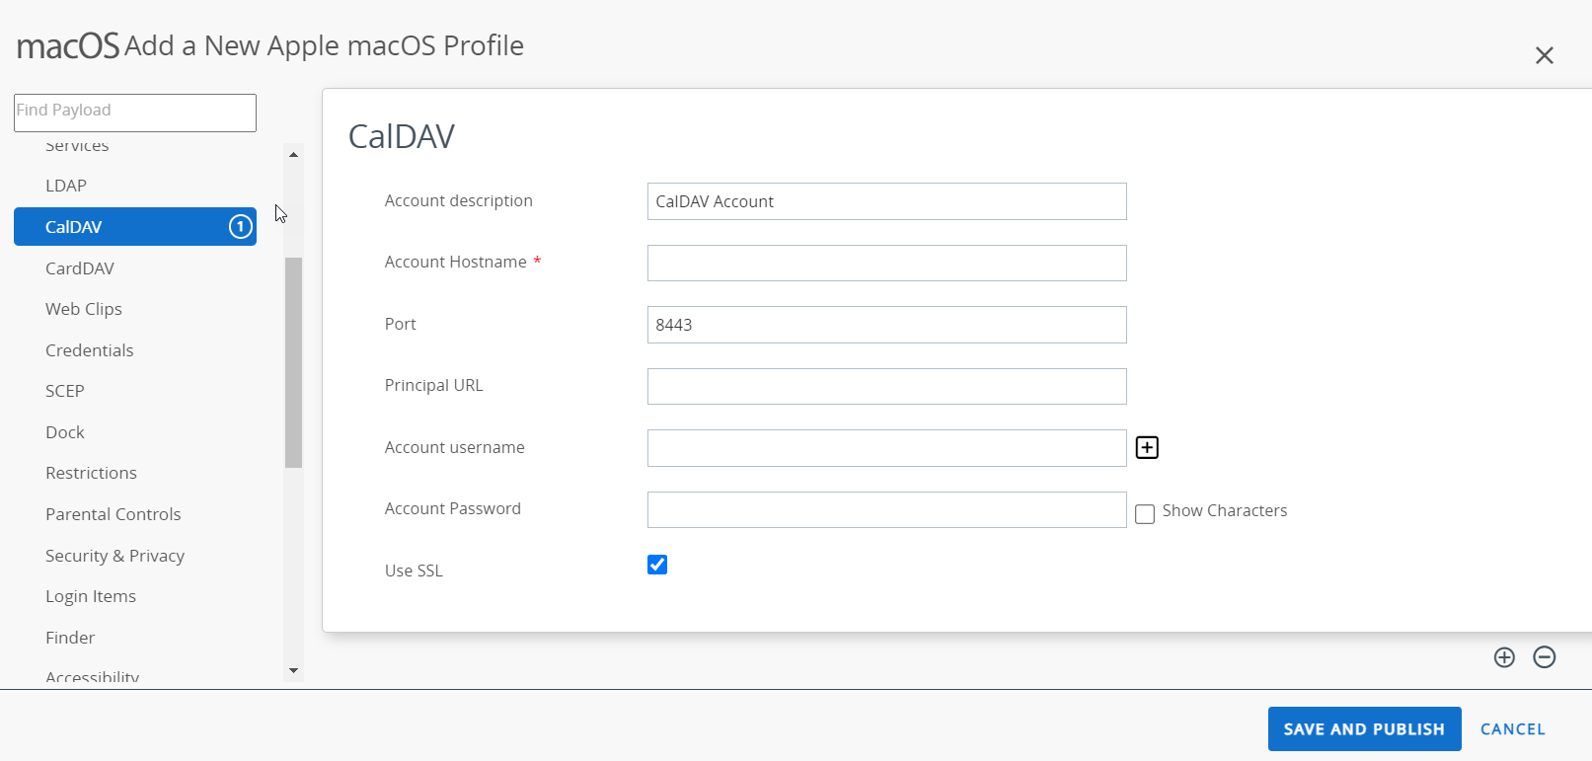Click the Save and Publish button
This screenshot has height=761, width=1592.
point(1364,729)
